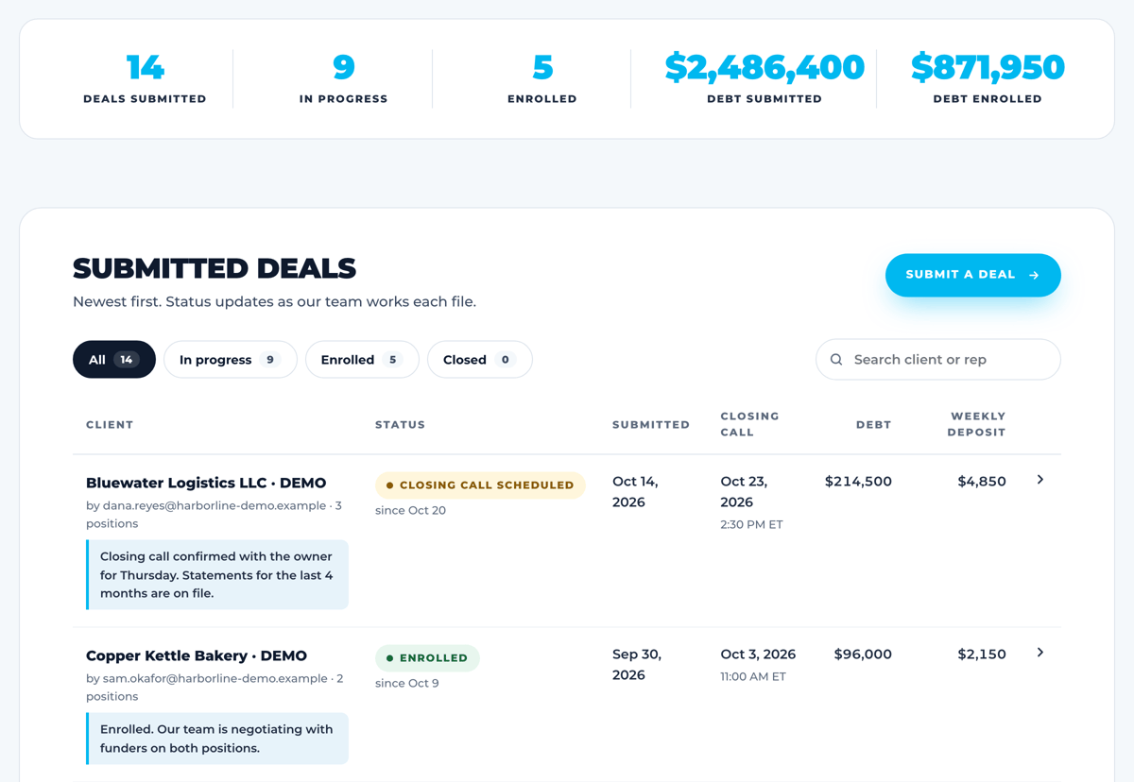
Task: Open Bluewater Logistics LLC · DEMO client name
Action: click(x=206, y=483)
